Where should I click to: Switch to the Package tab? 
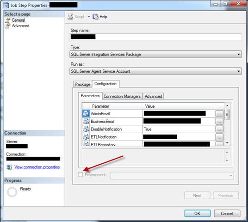point(82,84)
